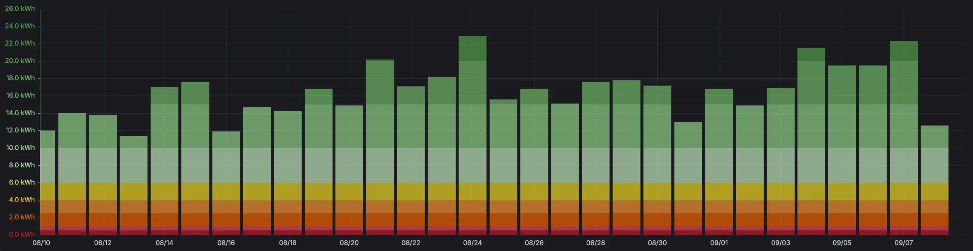Click the 22.0 kWh y-axis label
973x251 pixels.
point(20,43)
